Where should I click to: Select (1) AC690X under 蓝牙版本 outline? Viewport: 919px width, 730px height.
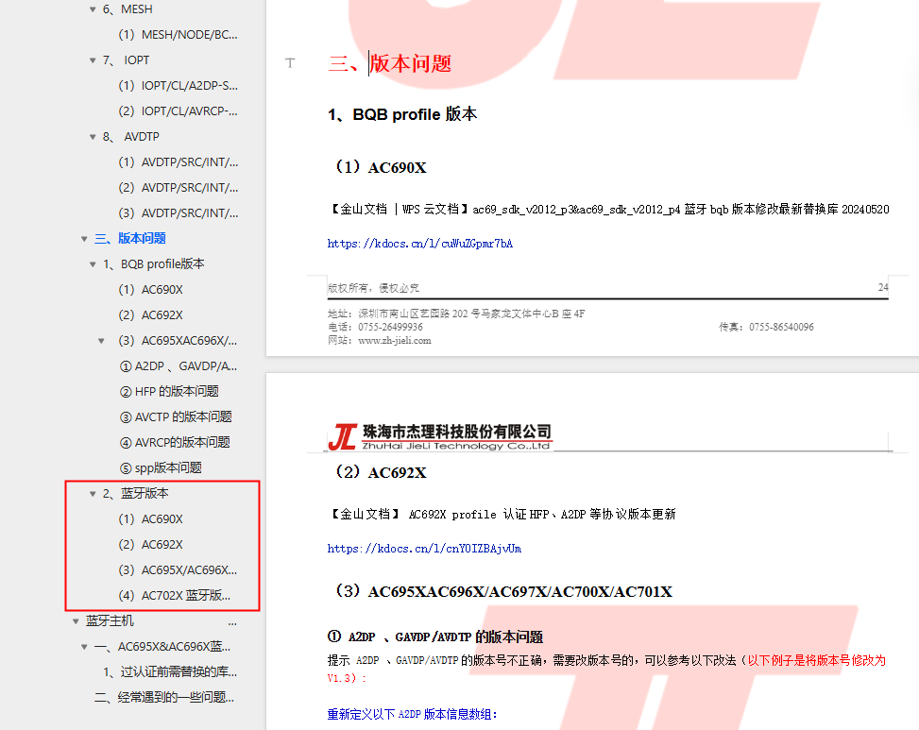click(x=150, y=519)
